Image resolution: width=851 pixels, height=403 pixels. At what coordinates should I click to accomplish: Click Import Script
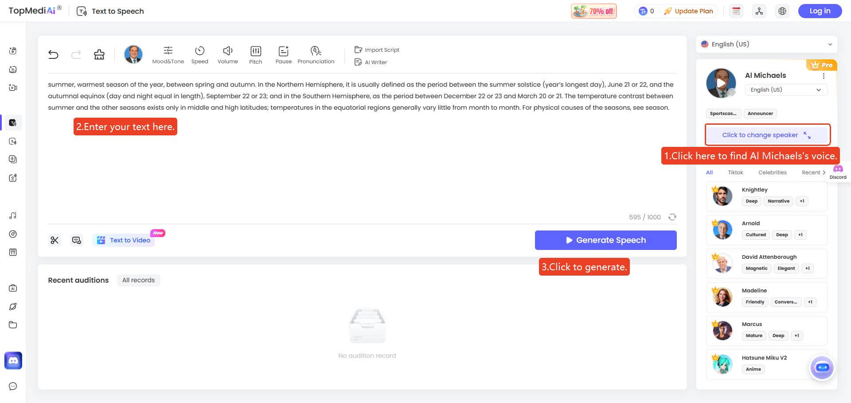click(377, 50)
